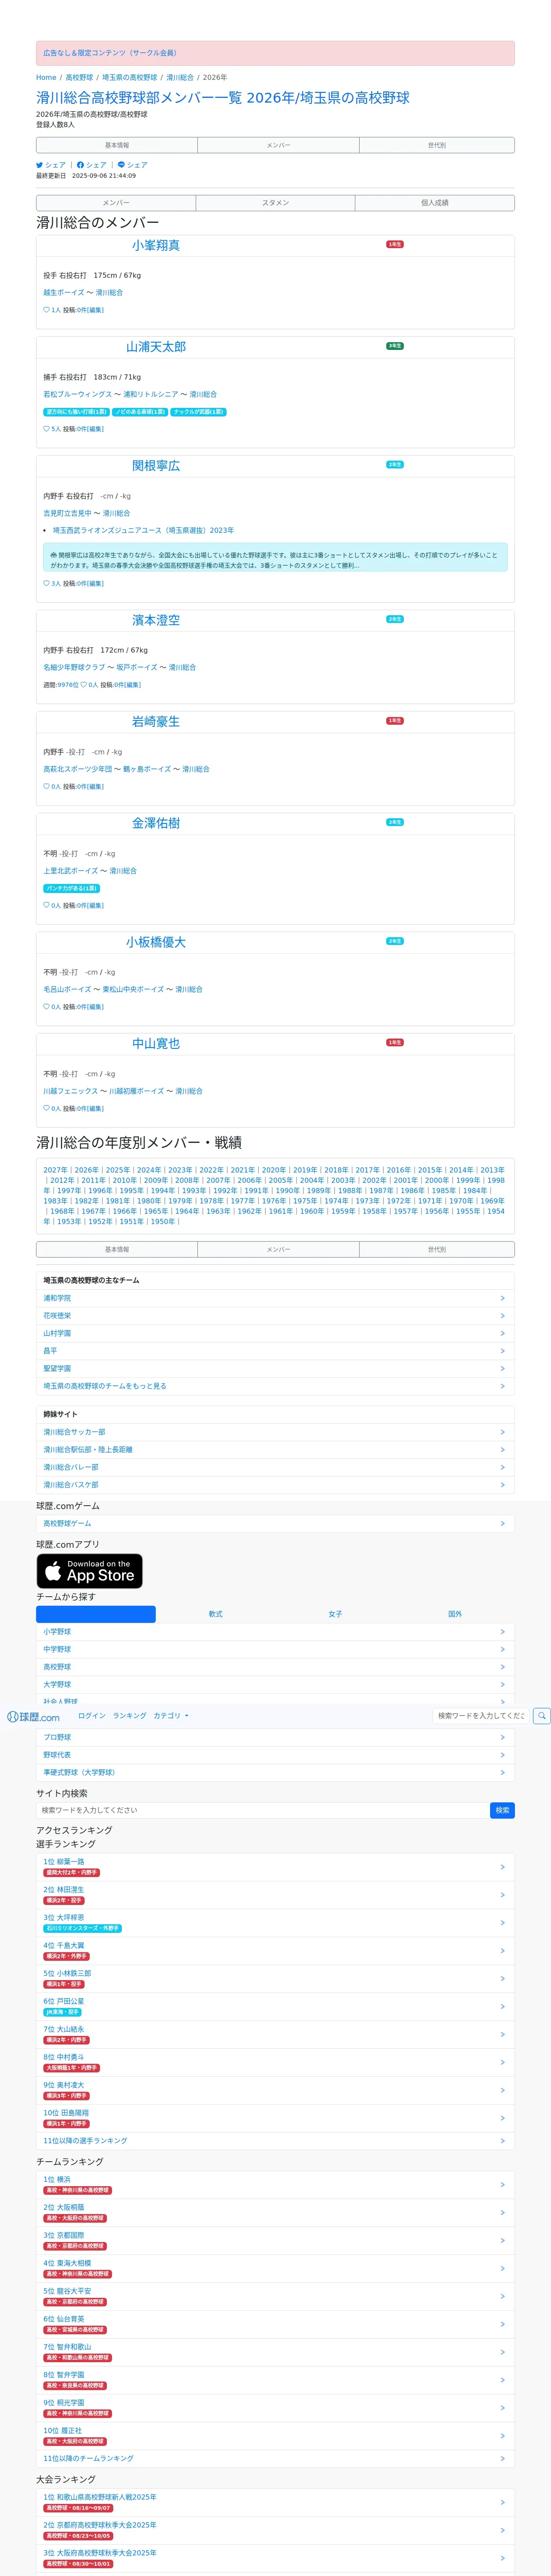Open 滑川総合バレー部 link

[x=71, y=1467]
